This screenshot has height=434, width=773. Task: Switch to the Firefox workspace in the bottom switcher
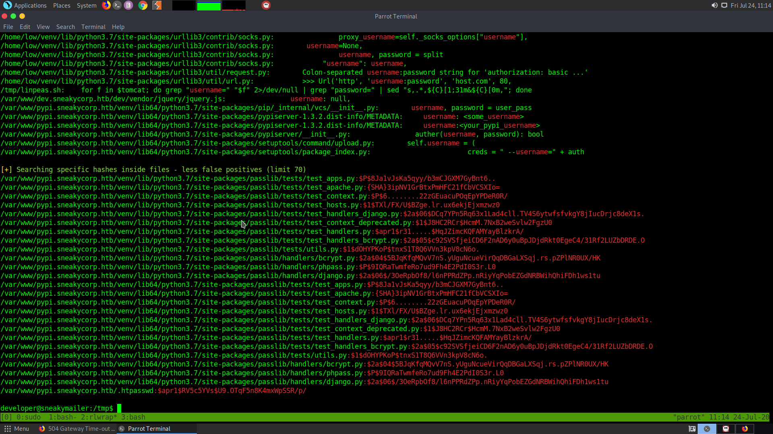click(x=745, y=429)
